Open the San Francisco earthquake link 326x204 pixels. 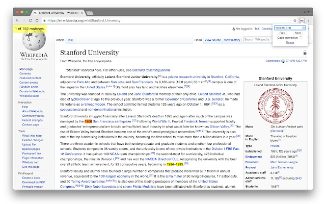112,121
